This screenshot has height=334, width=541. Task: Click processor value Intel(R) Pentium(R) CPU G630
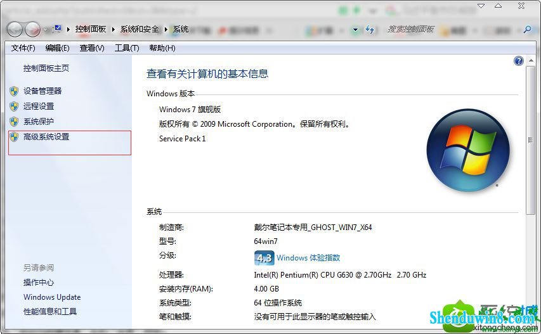coord(340,275)
